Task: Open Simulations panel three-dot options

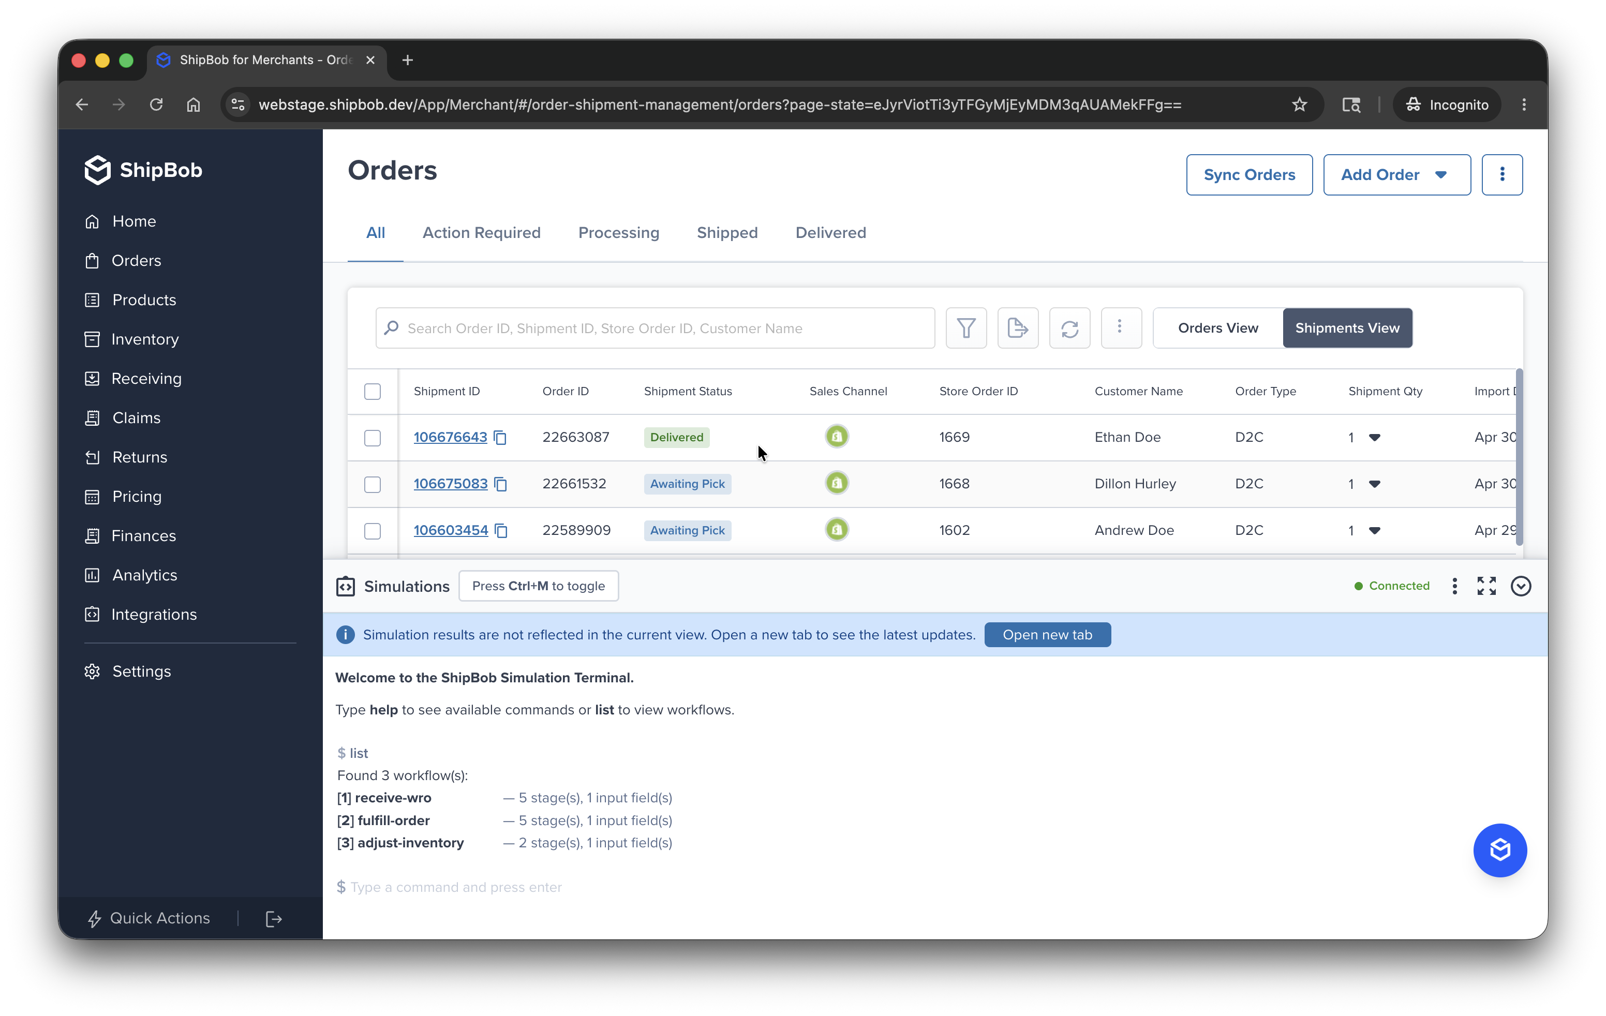Action: (x=1454, y=586)
